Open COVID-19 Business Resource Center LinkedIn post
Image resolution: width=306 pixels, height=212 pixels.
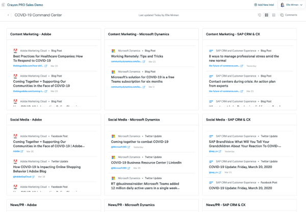(146, 163)
